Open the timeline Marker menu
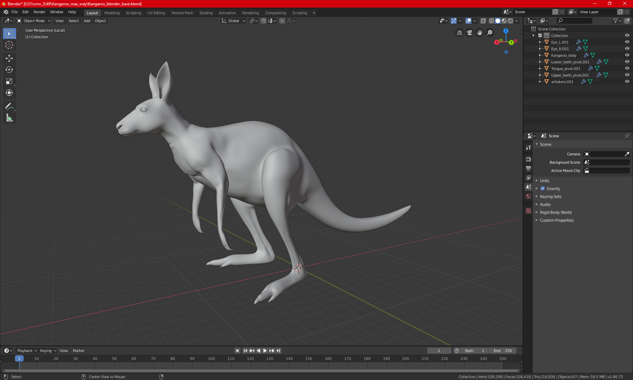The image size is (633, 380). coord(78,351)
